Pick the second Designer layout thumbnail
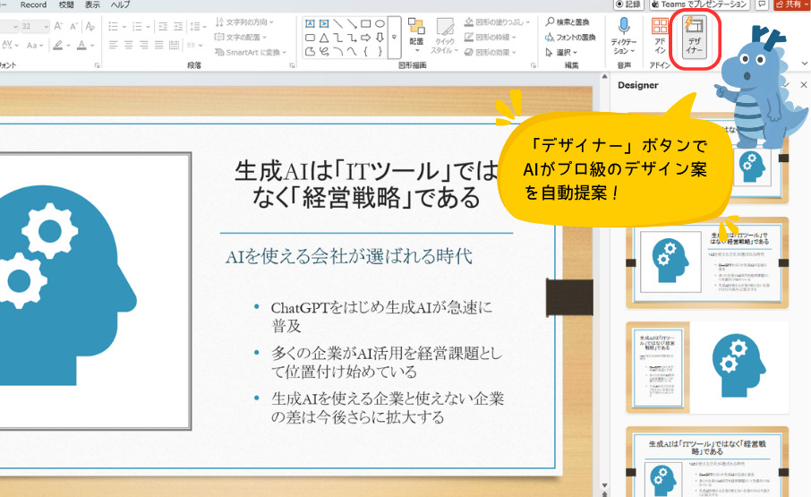The image size is (811, 497). [x=707, y=262]
